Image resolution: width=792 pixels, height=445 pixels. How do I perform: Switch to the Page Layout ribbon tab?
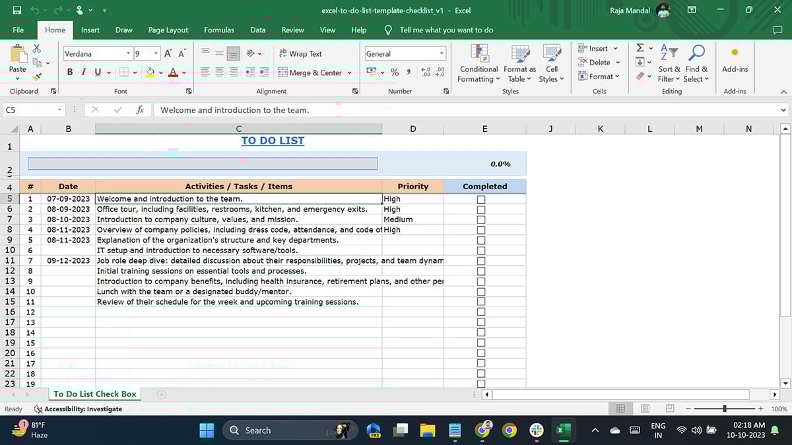[168, 30]
